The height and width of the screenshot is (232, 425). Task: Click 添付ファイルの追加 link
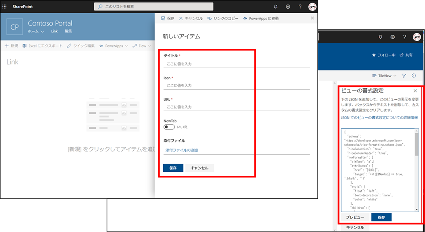click(x=182, y=150)
